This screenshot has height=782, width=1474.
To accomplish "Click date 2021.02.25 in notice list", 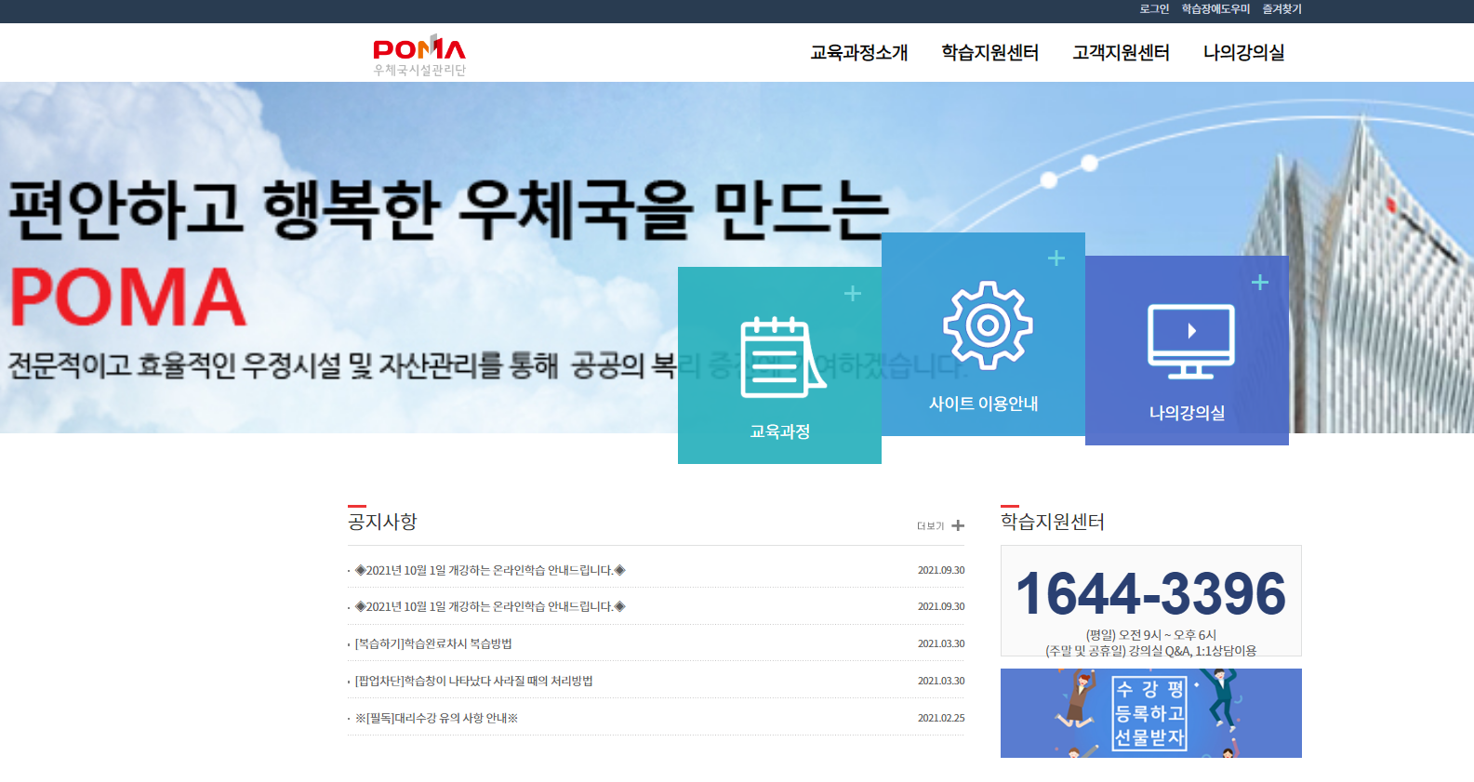I will click(x=941, y=718).
